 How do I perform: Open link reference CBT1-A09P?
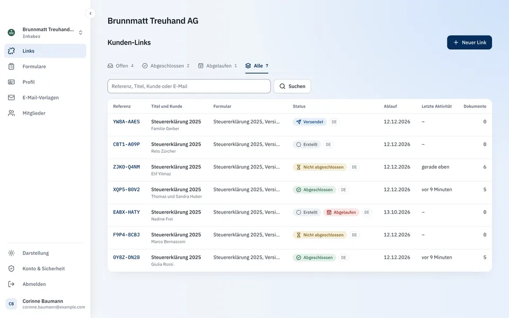[x=126, y=144]
